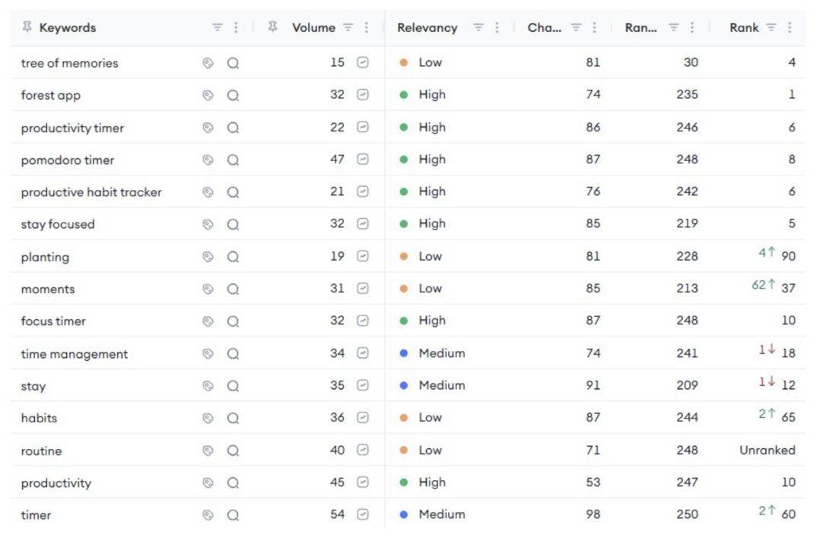Select the keyword 'habits'
Screen dimensions: 820x547
click(39, 419)
